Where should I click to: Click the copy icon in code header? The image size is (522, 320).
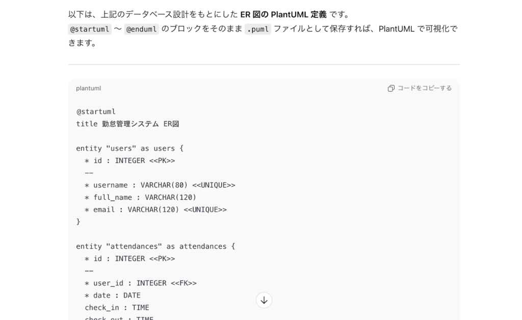click(391, 88)
